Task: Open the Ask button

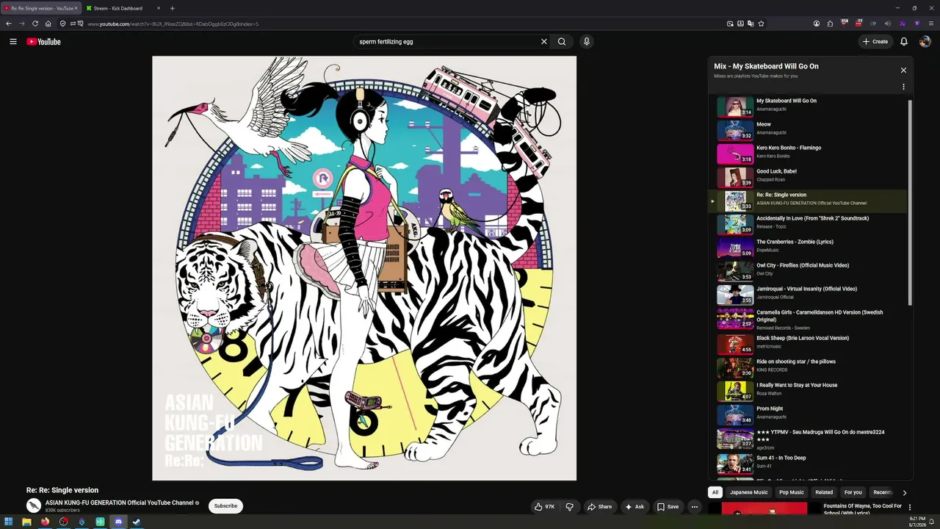Action: point(634,506)
